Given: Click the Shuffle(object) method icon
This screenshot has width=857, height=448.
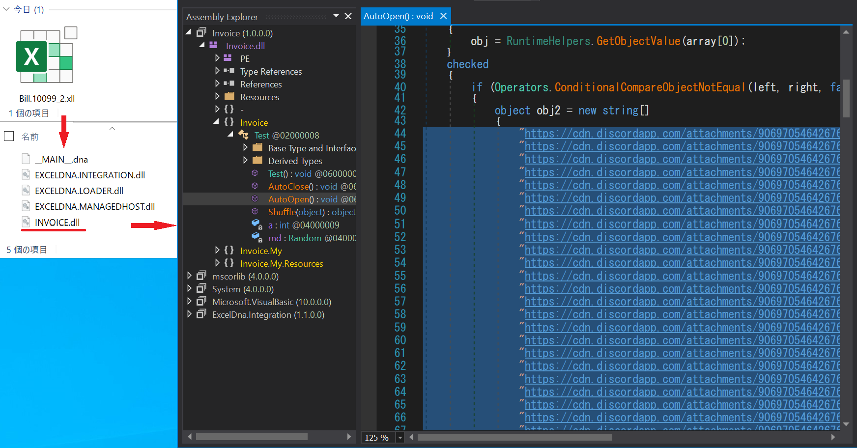Looking at the screenshot, I should point(255,211).
